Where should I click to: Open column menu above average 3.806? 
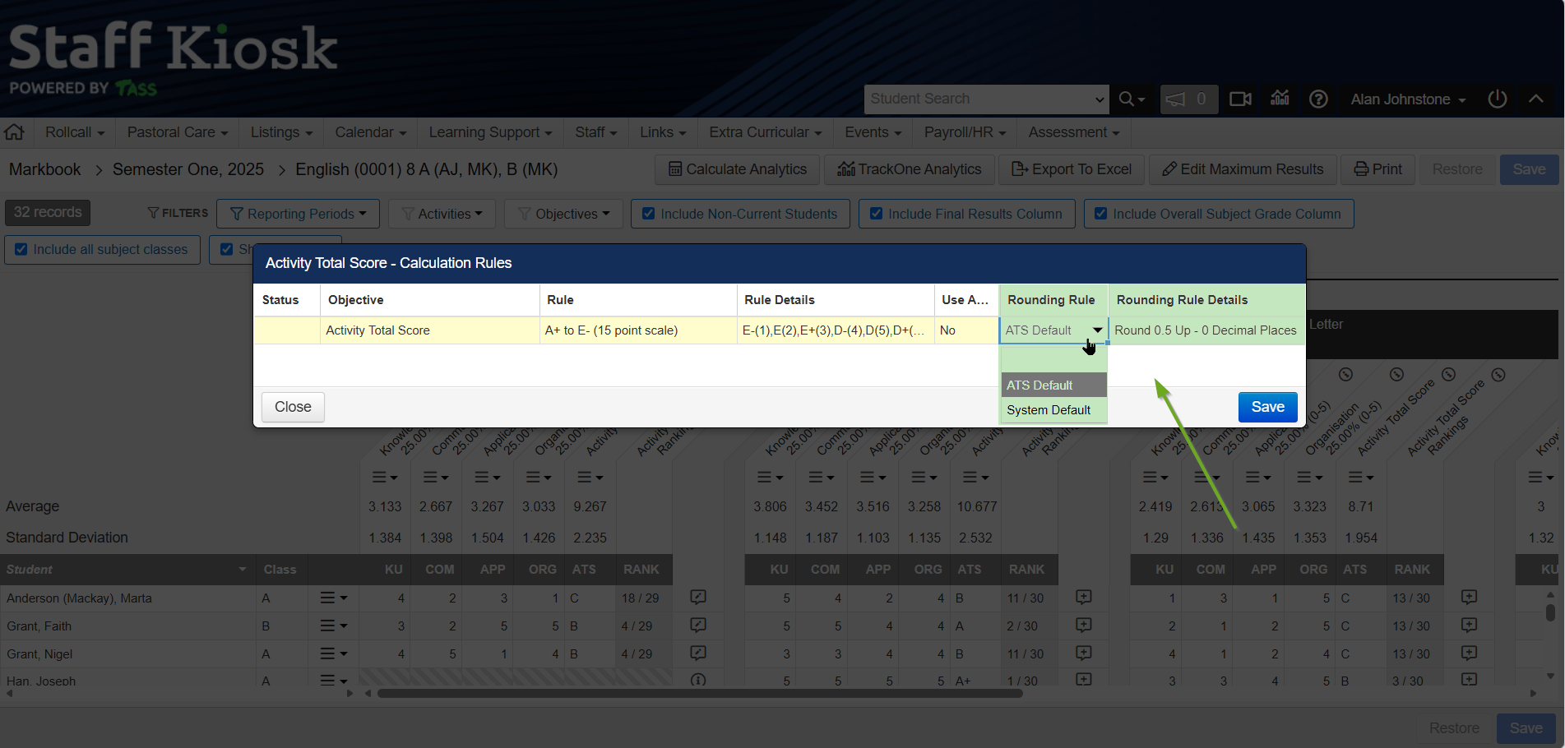pyautogui.click(x=771, y=477)
